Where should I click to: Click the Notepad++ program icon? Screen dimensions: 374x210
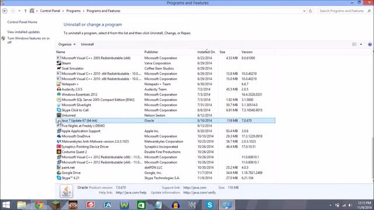58,84
